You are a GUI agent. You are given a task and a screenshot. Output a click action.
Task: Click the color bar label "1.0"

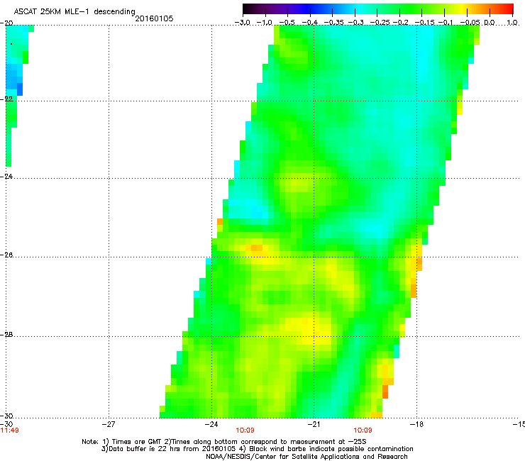512,23
